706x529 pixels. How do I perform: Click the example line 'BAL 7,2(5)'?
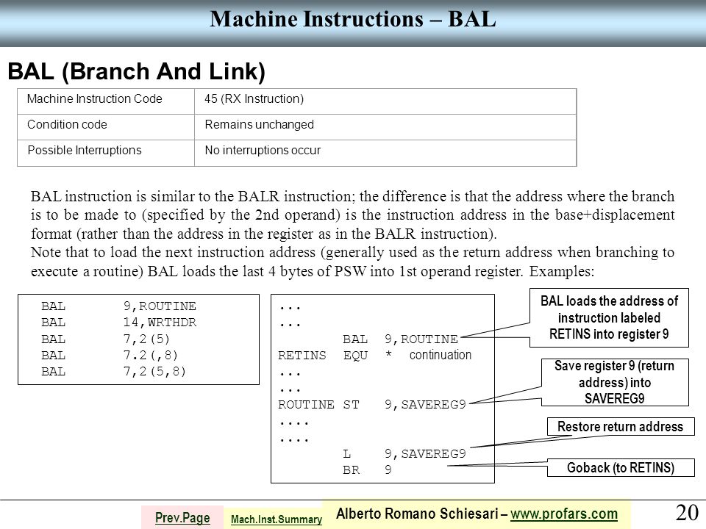[105, 339]
